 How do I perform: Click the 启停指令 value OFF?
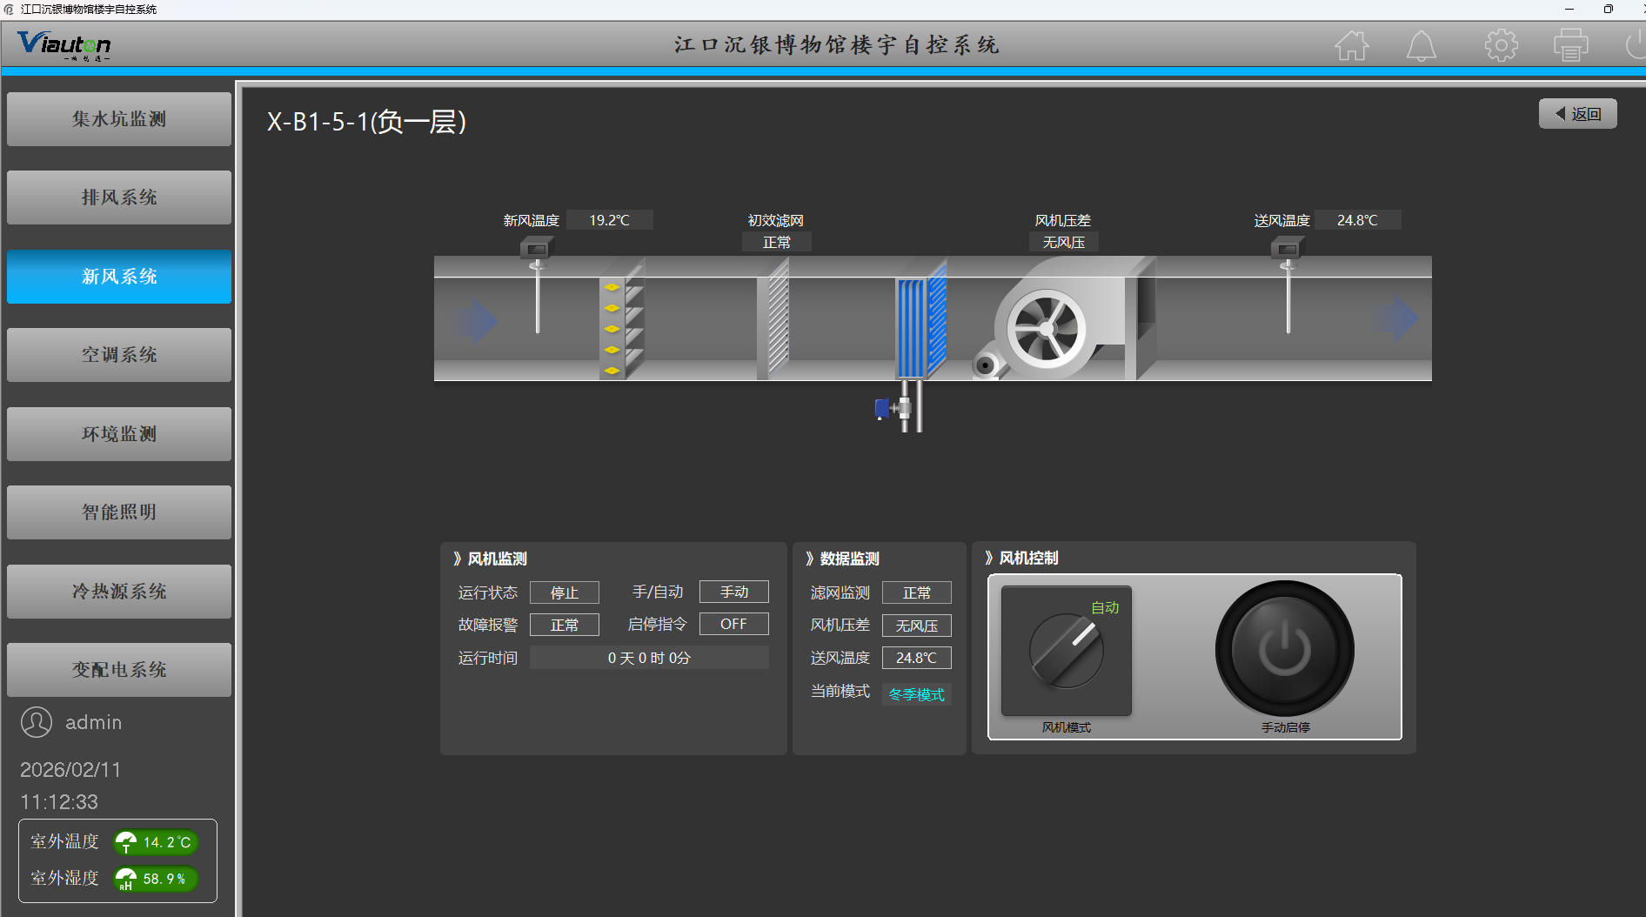coord(734,624)
